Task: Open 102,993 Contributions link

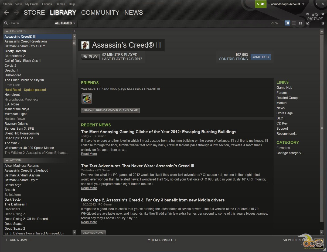Action: [233, 57]
